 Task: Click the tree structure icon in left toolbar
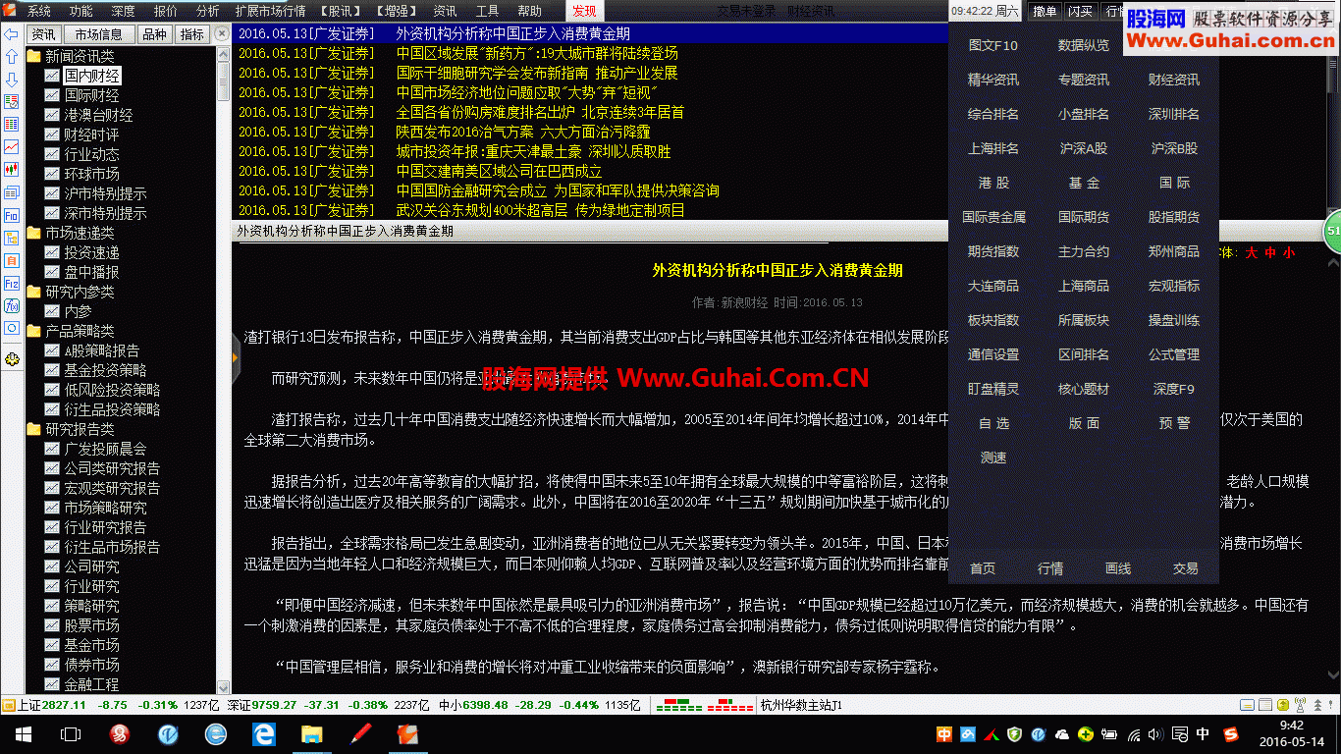tap(11, 238)
